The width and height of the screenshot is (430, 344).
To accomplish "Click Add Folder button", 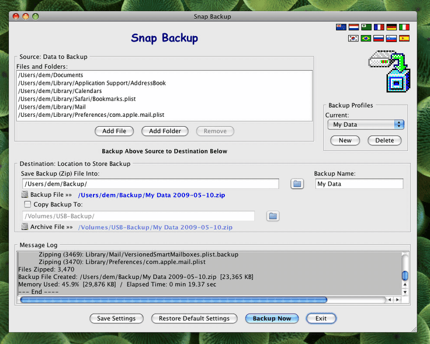I will pyautogui.click(x=165, y=131).
